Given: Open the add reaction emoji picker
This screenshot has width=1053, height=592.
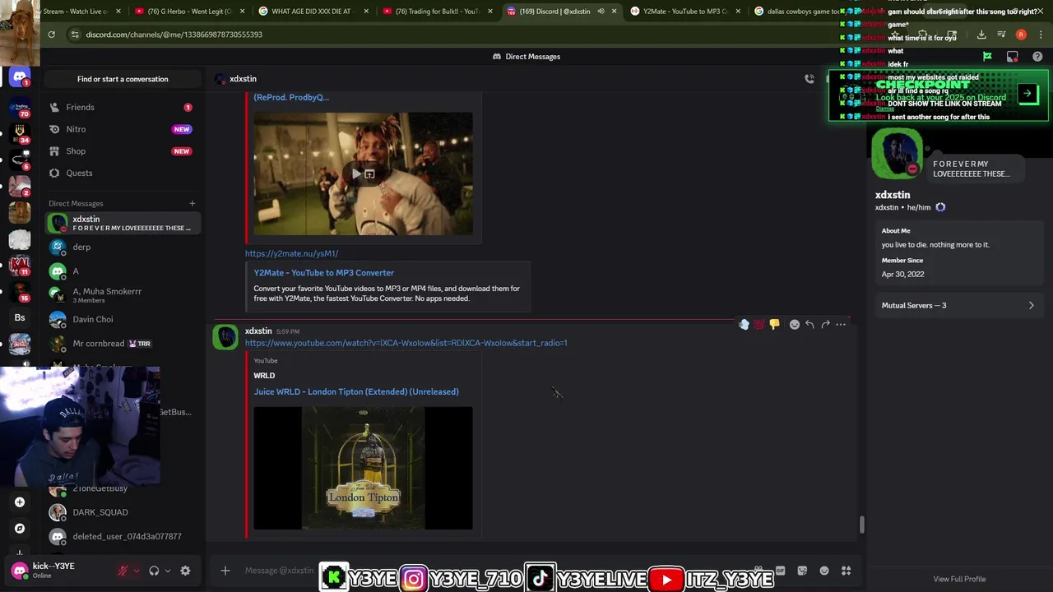Looking at the screenshot, I should pyautogui.click(x=794, y=325).
